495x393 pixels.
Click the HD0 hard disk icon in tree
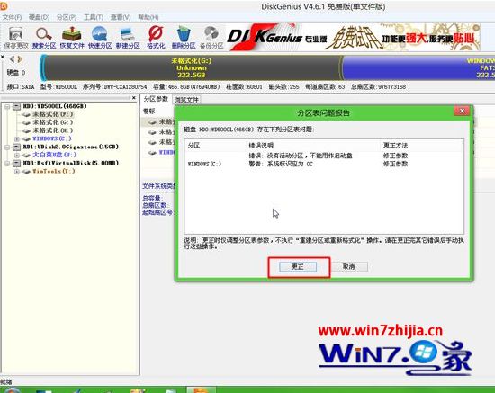tap(17, 107)
